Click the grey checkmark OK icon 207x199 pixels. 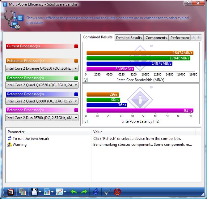[107, 192]
